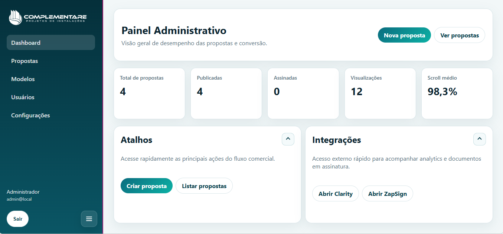Click the Abrir ZapSign button

point(388,194)
